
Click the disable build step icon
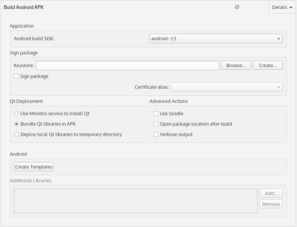click(237, 7)
